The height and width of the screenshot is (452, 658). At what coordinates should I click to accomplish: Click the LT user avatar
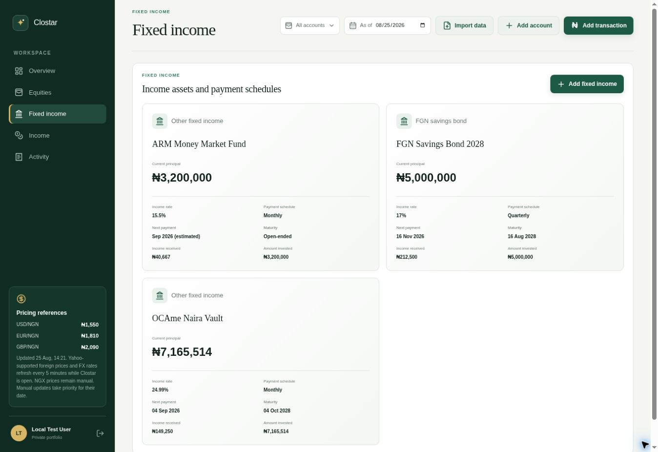[x=19, y=433]
